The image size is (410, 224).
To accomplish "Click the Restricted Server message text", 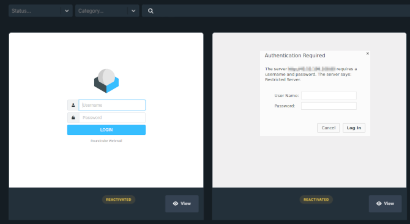I will tap(283, 80).
